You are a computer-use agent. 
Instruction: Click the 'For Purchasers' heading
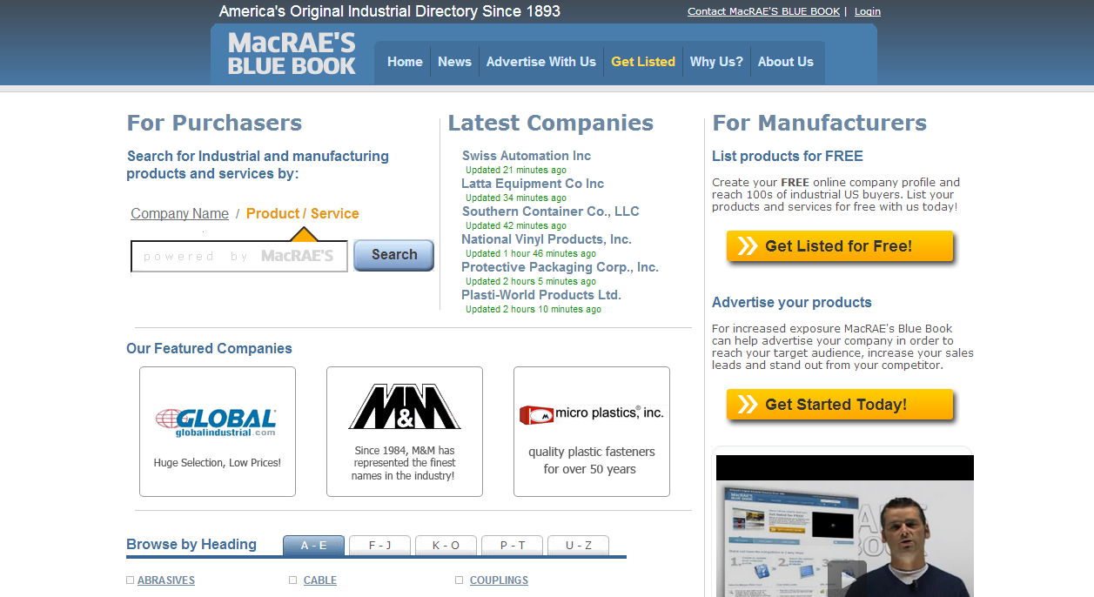215,123
